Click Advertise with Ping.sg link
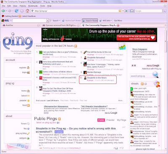This screenshot has width=168, height=154. 152,69
